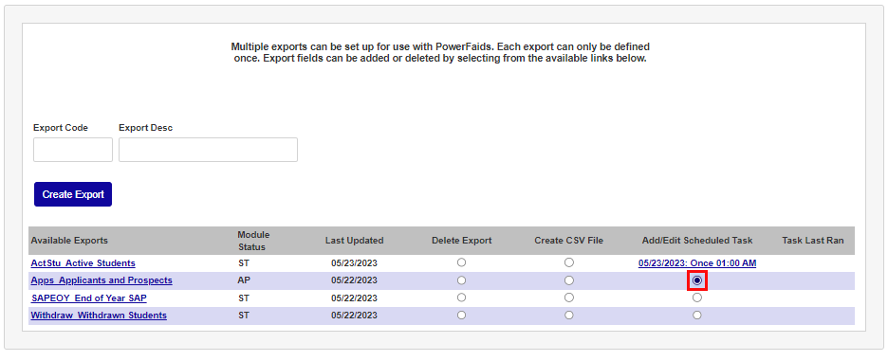This screenshot has width=888, height=361.
Task: Click the Task Last Ran column header
Action: click(813, 241)
